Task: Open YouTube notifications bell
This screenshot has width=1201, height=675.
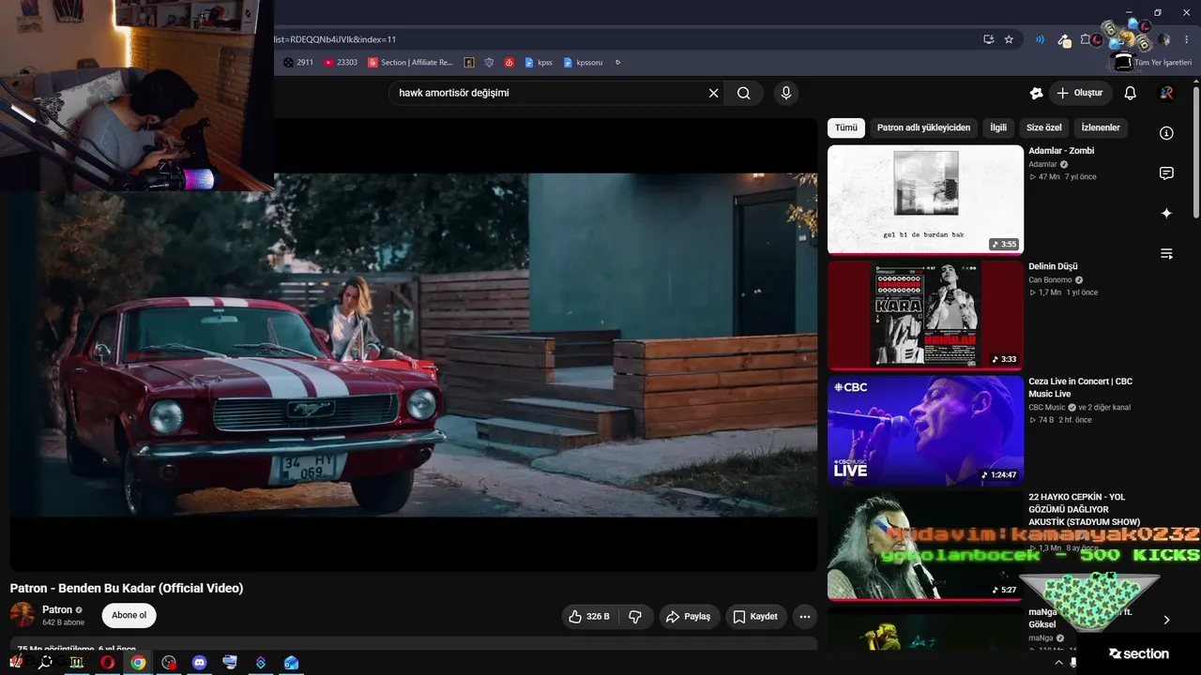Action: coord(1131,93)
